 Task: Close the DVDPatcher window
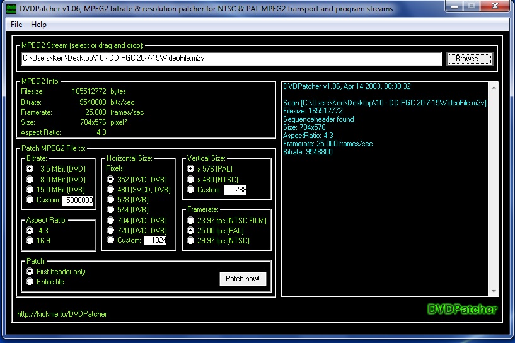(495, 6)
